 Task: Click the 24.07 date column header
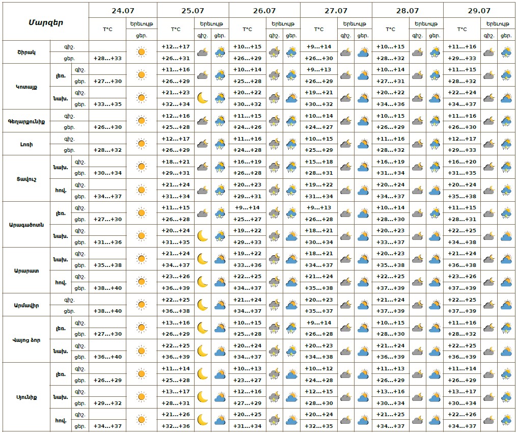pos(123,10)
